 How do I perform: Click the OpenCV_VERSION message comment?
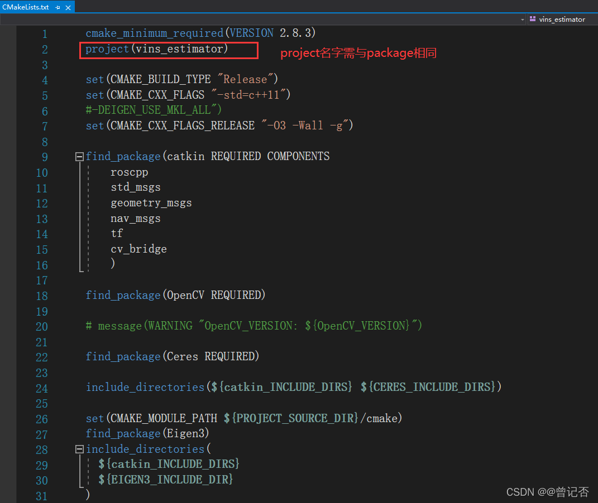[x=254, y=326]
